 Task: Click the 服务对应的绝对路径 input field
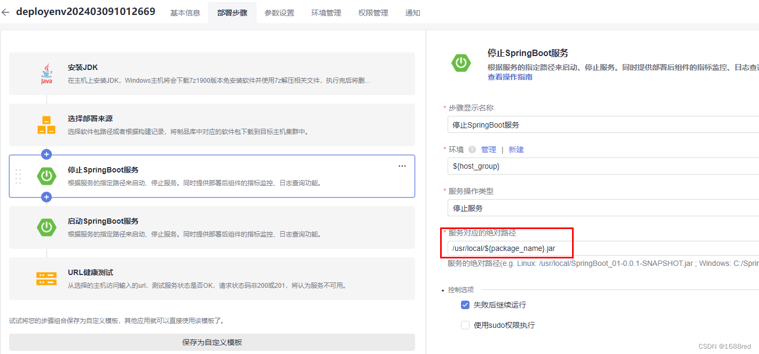coord(603,248)
